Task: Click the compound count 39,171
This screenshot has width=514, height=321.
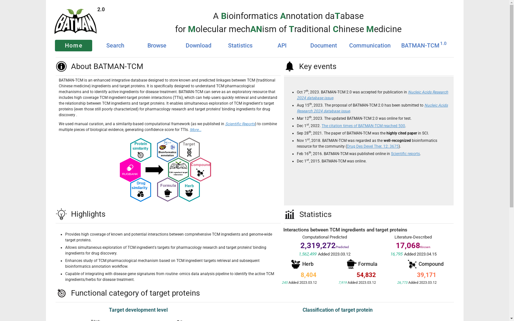Action: (x=426, y=275)
